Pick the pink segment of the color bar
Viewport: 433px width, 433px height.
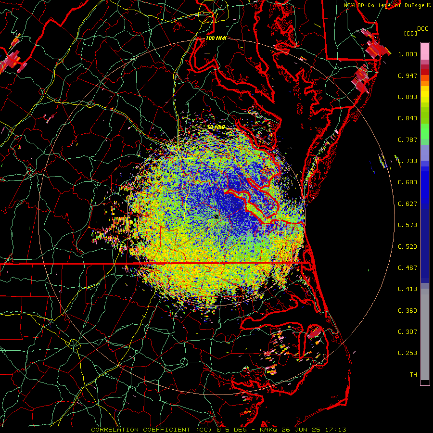425,51
